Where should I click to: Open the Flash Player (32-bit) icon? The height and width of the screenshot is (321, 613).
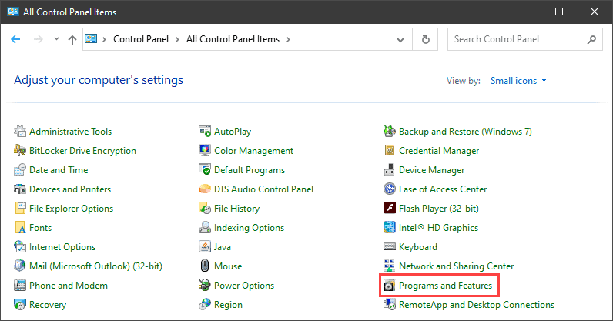click(x=390, y=209)
